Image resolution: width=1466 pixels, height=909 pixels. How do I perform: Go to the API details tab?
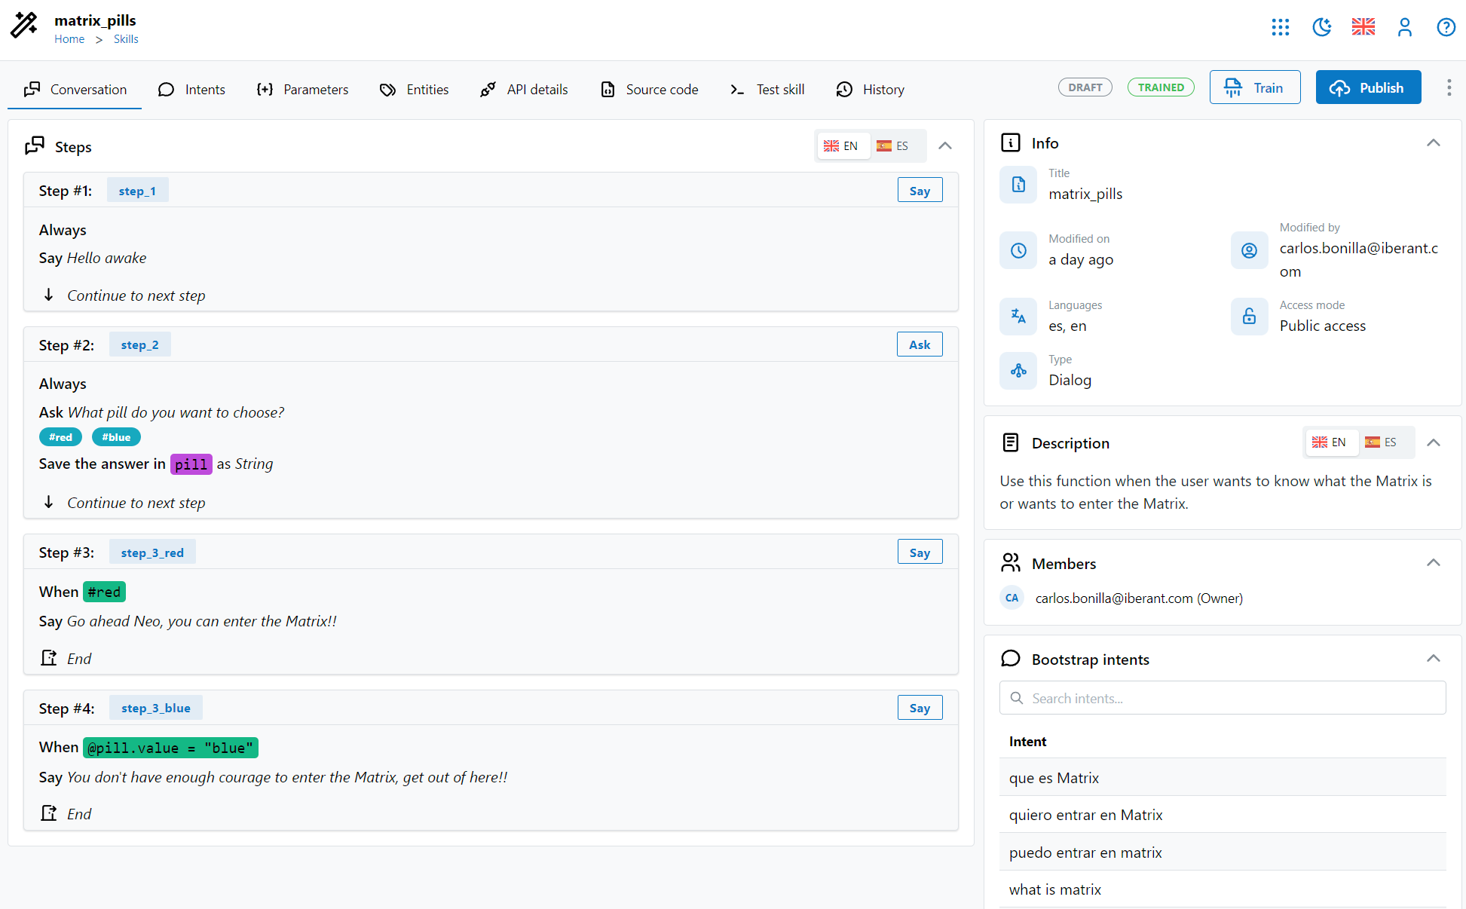click(x=525, y=90)
